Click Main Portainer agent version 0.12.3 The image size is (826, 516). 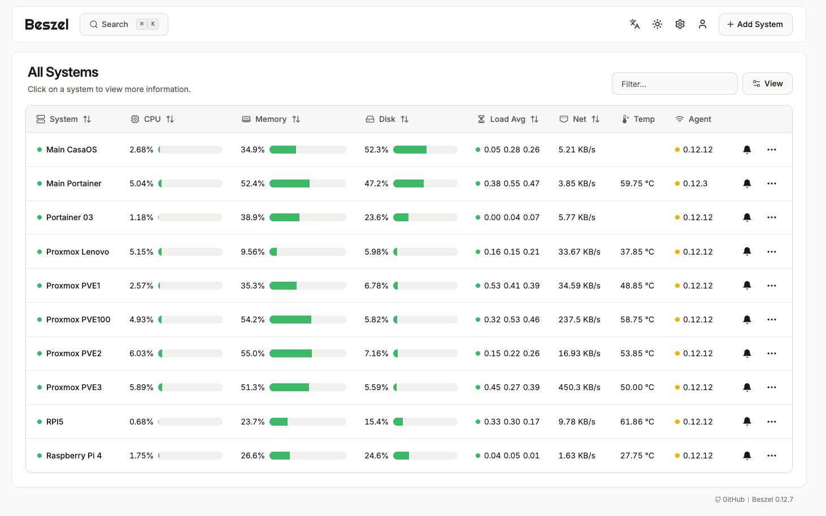click(695, 183)
